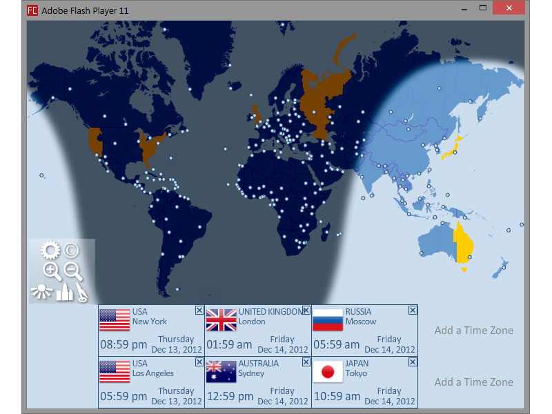Click the United Kingdom flag for London

[221, 320]
